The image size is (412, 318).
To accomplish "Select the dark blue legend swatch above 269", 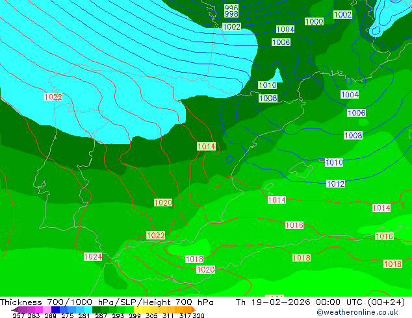I will coord(55,310).
